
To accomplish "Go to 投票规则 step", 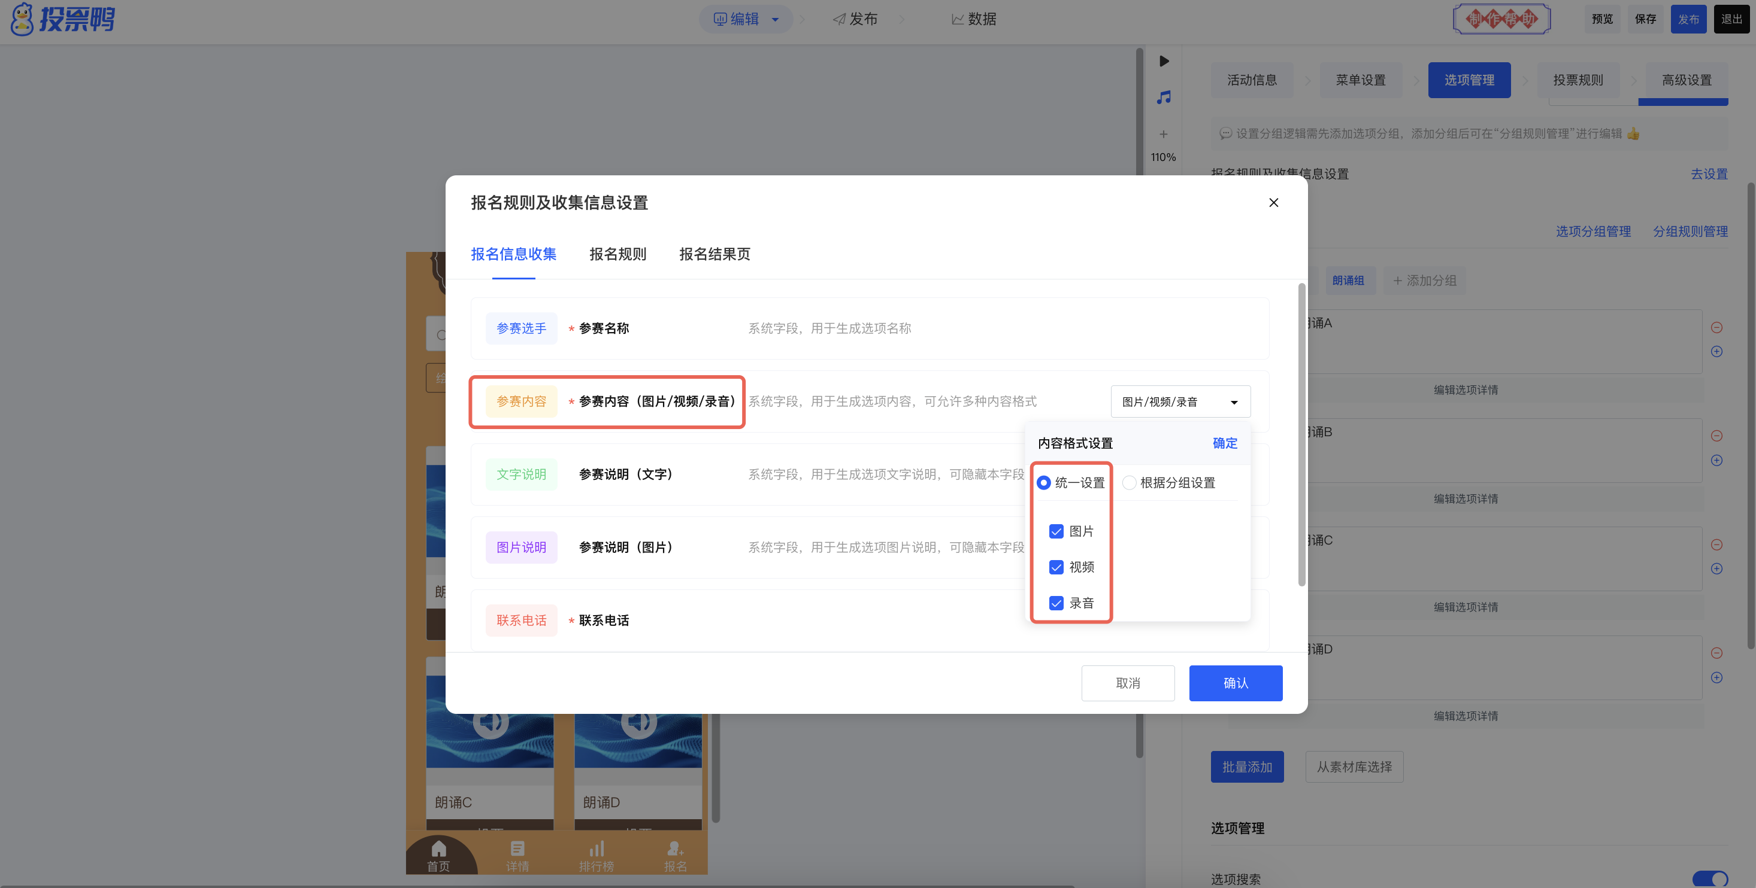I will pos(1578,80).
